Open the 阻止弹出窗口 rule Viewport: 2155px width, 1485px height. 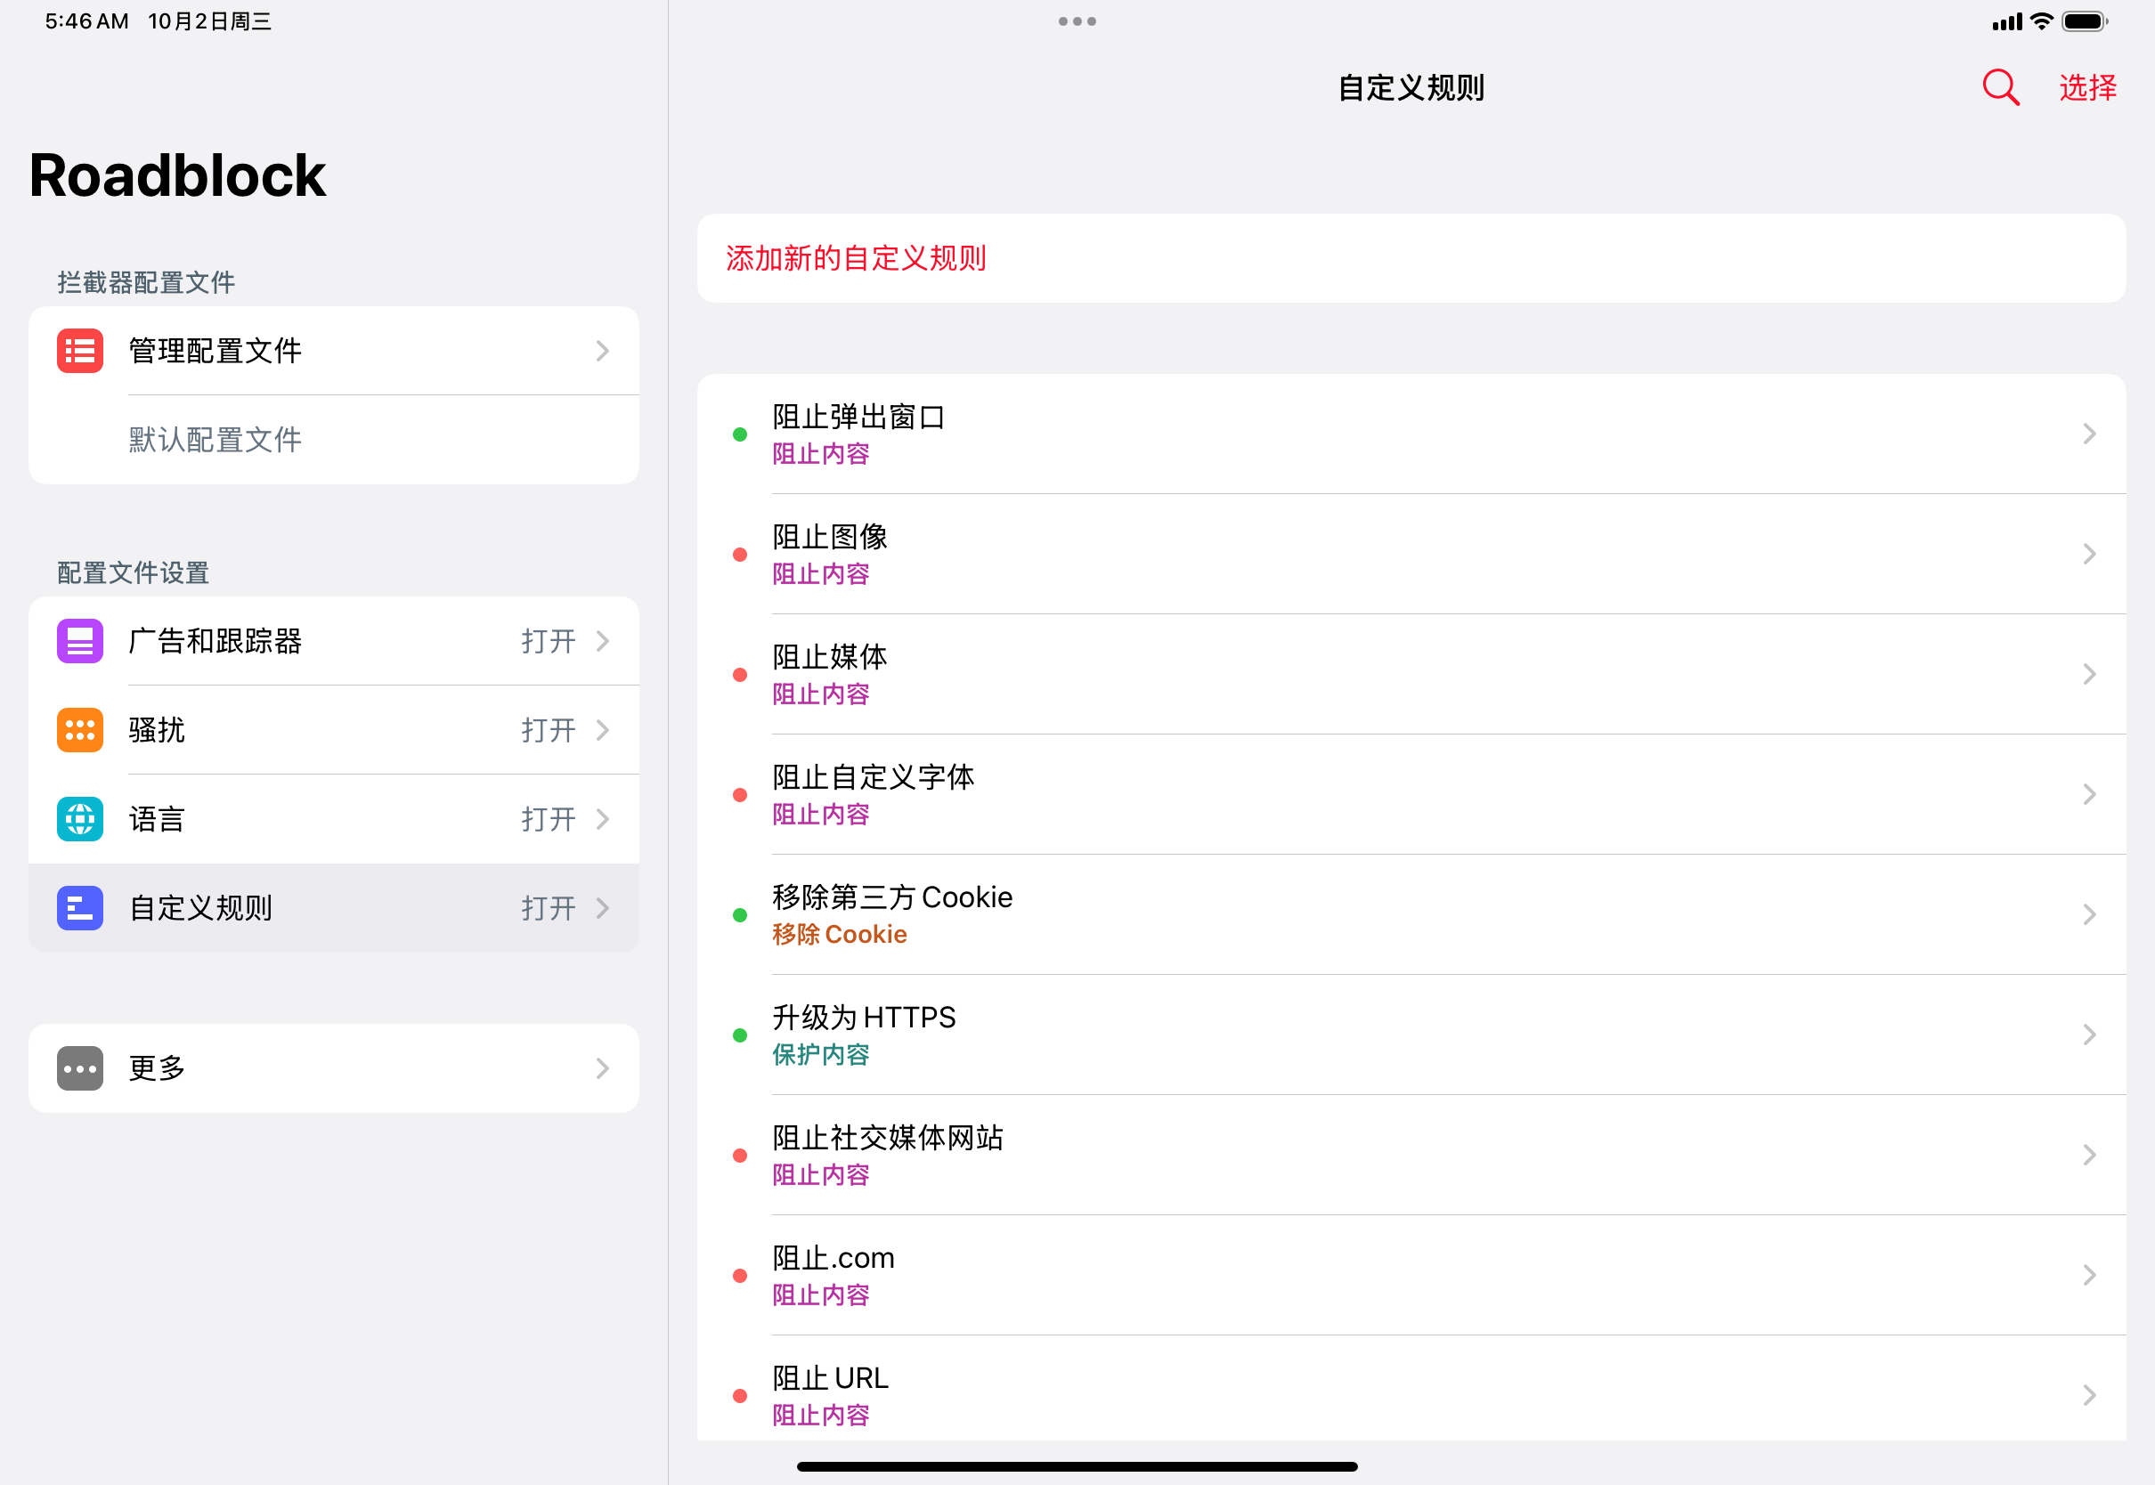(x=1411, y=434)
